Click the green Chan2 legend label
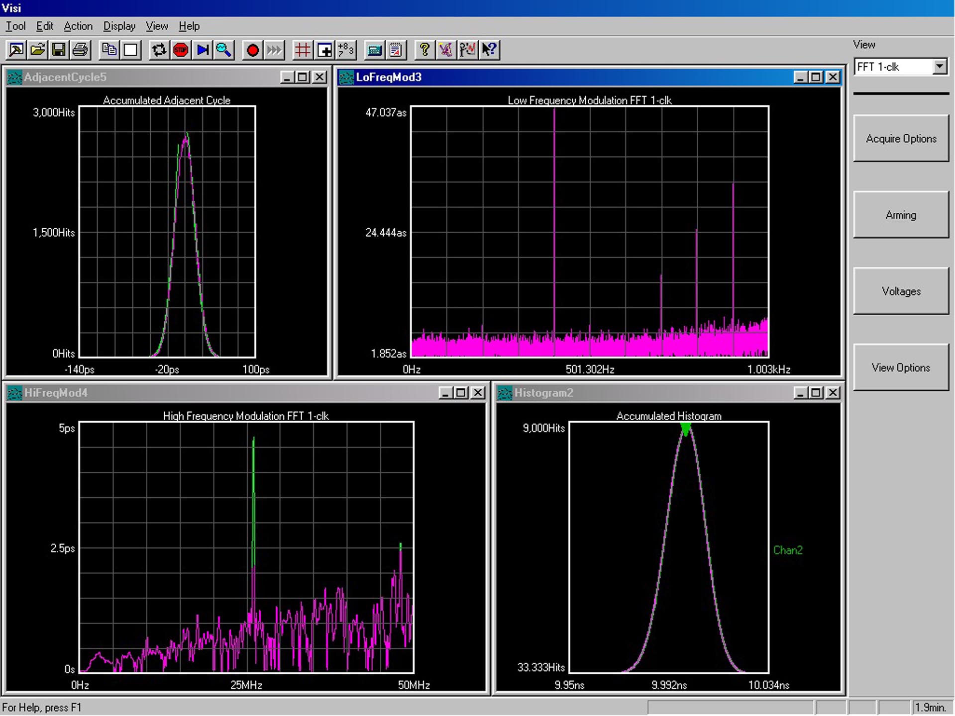Image resolution: width=955 pixels, height=716 pixels. [788, 550]
